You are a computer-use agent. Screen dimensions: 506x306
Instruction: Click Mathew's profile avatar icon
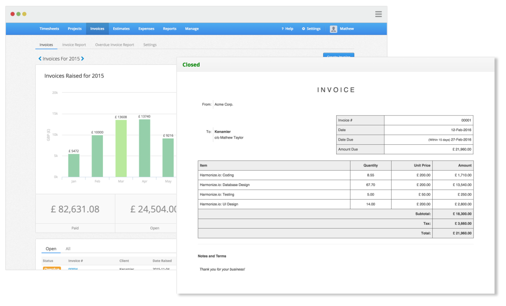click(333, 28)
